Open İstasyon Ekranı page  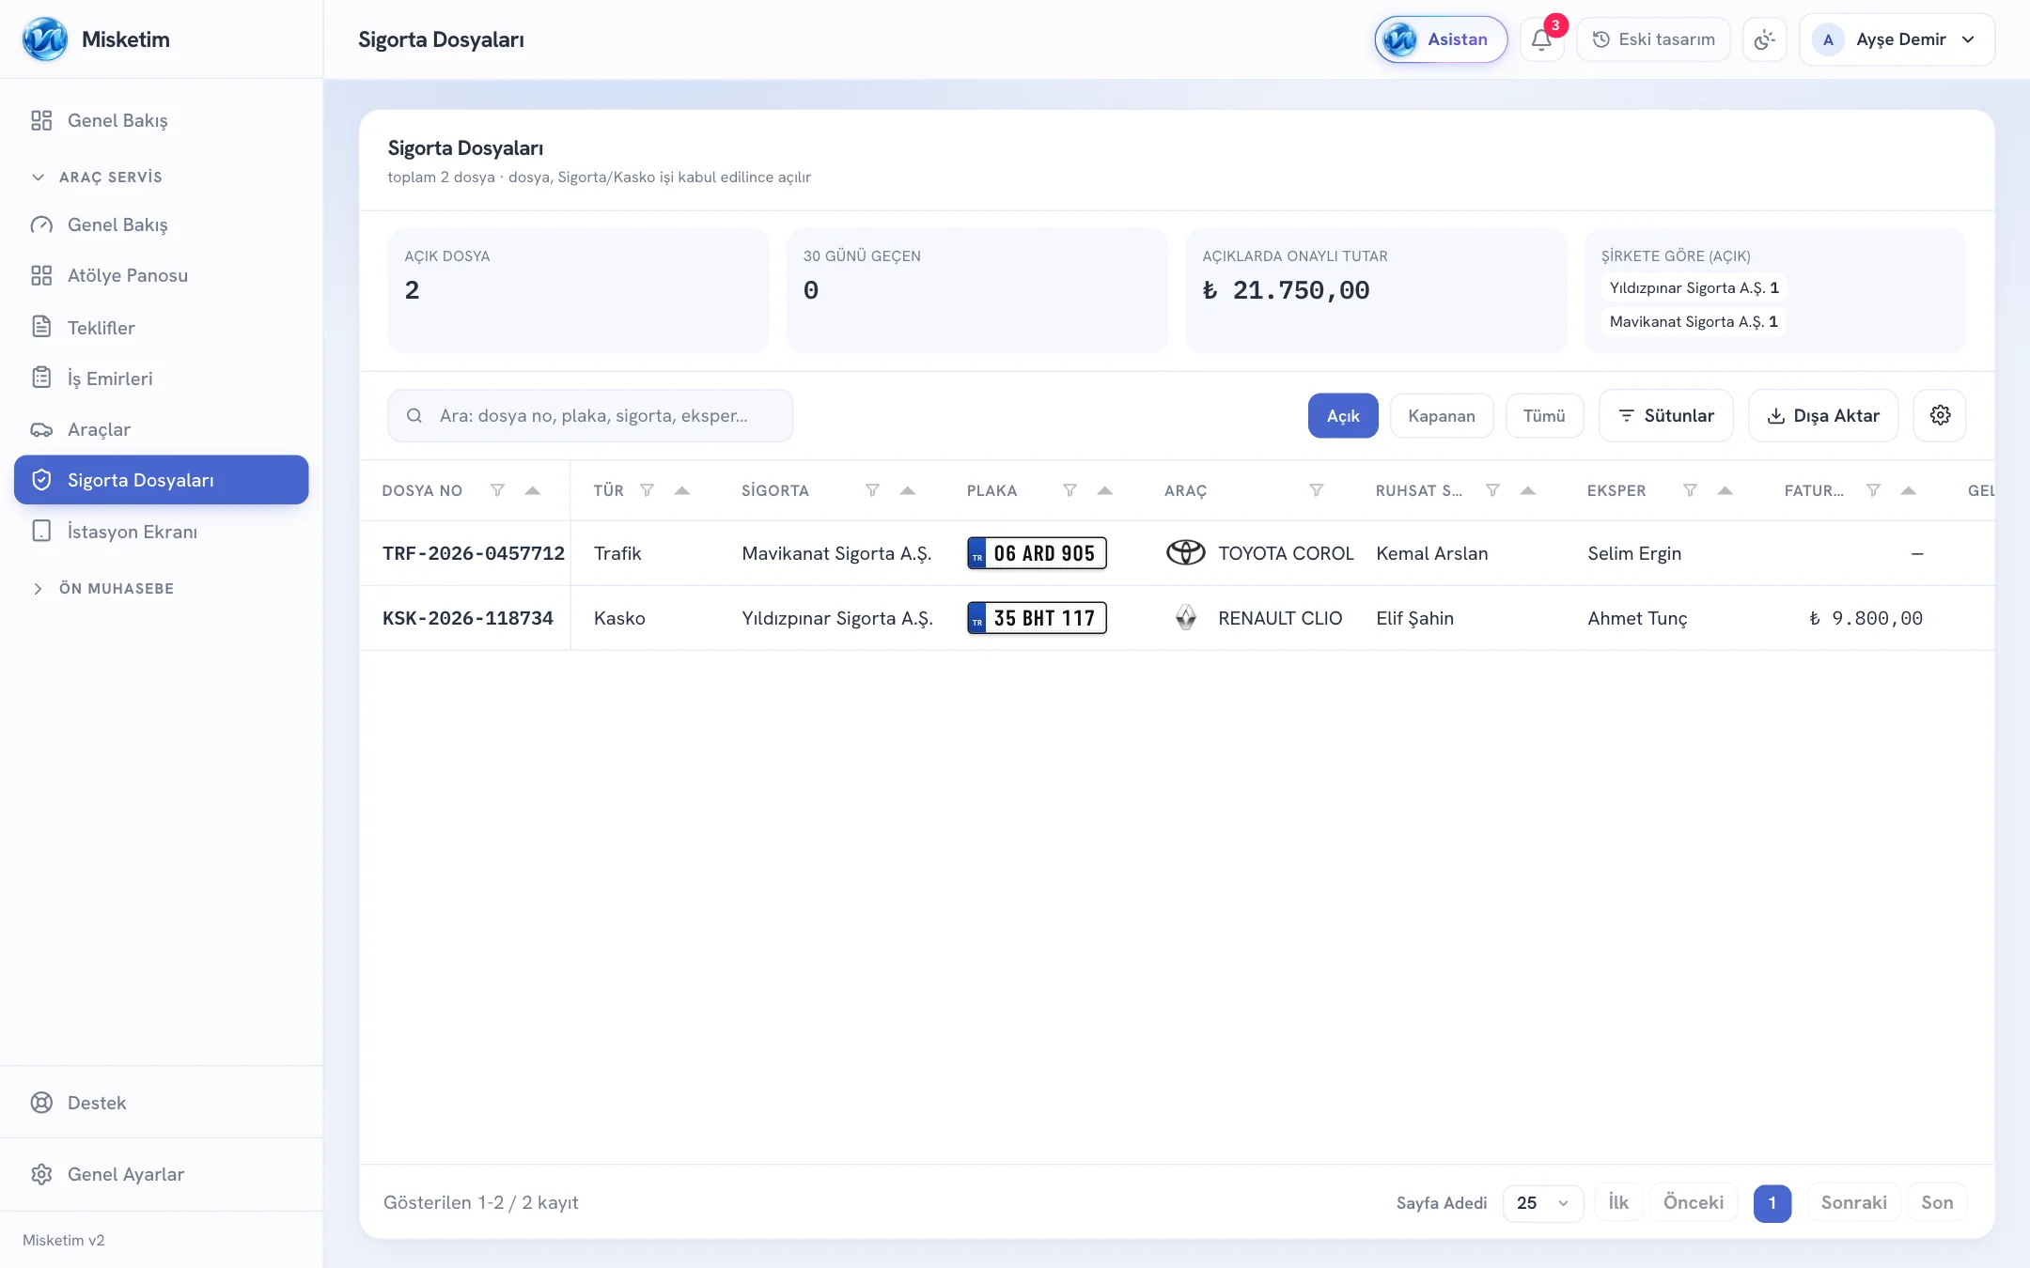click(162, 531)
